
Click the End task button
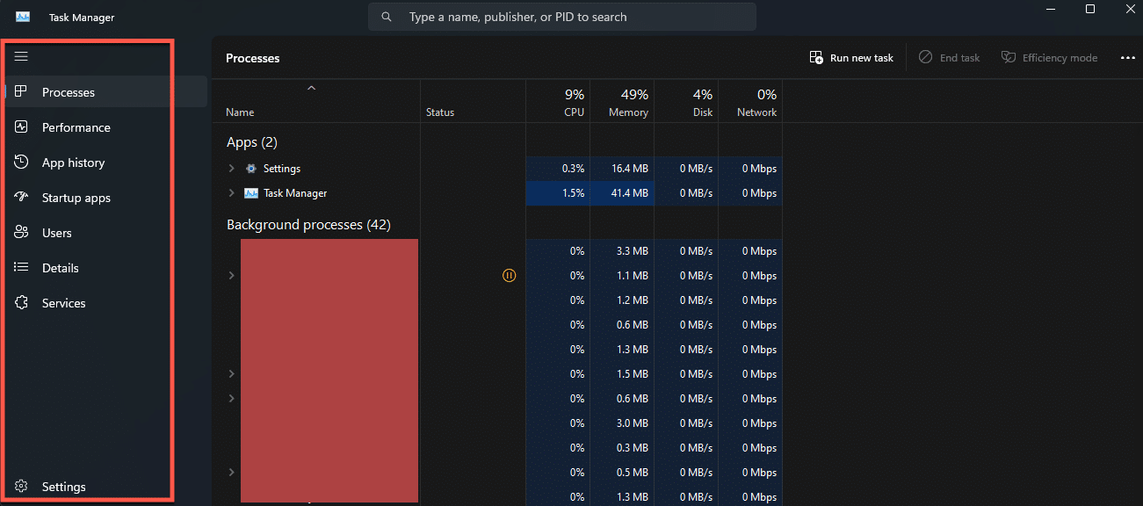(950, 58)
